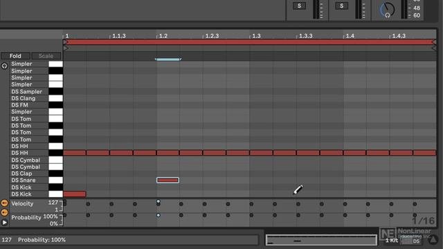This screenshot has height=249, width=443.
Task: Toggle the detail view triangle at bottom right
Action: coord(433,240)
